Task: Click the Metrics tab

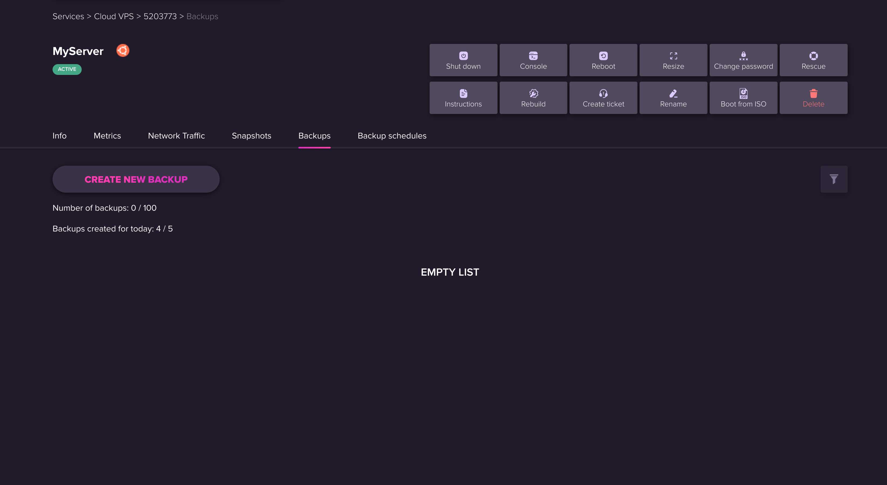Action: pyautogui.click(x=108, y=136)
